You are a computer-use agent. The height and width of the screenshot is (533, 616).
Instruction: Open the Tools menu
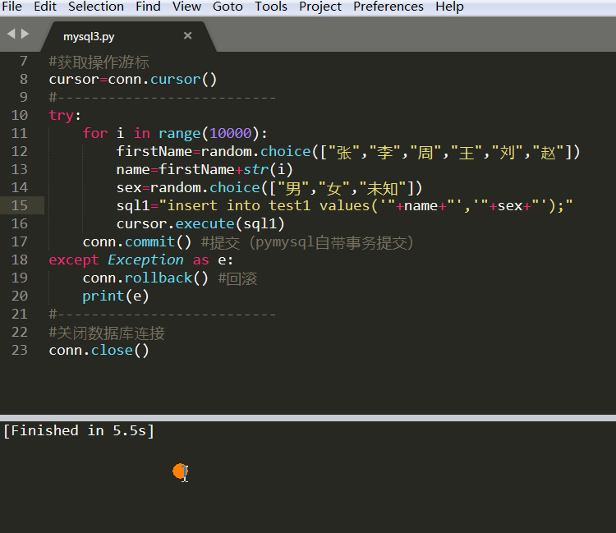point(271,7)
